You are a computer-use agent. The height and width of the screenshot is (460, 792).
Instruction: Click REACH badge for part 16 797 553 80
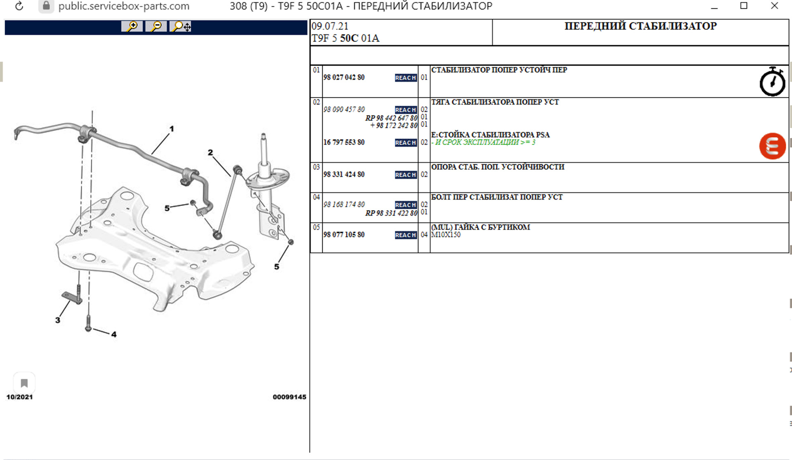pyautogui.click(x=405, y=143)
